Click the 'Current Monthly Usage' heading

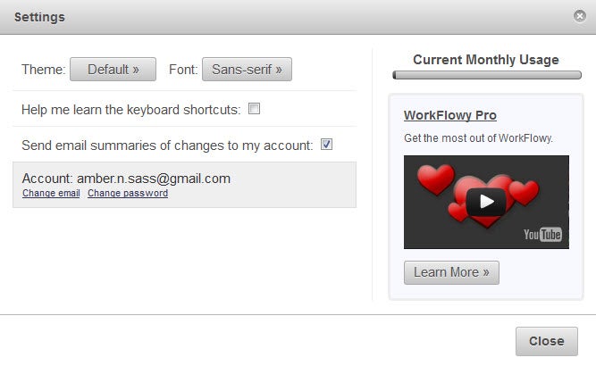pyautogui.click(x=486, y=60)
